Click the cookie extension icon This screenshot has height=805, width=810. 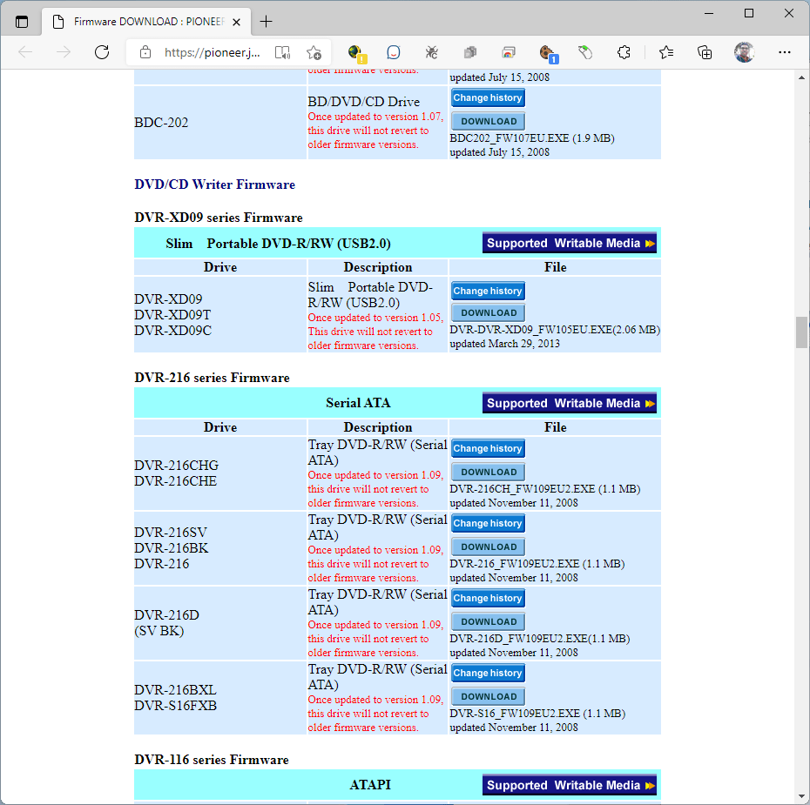tap(547, 52)
